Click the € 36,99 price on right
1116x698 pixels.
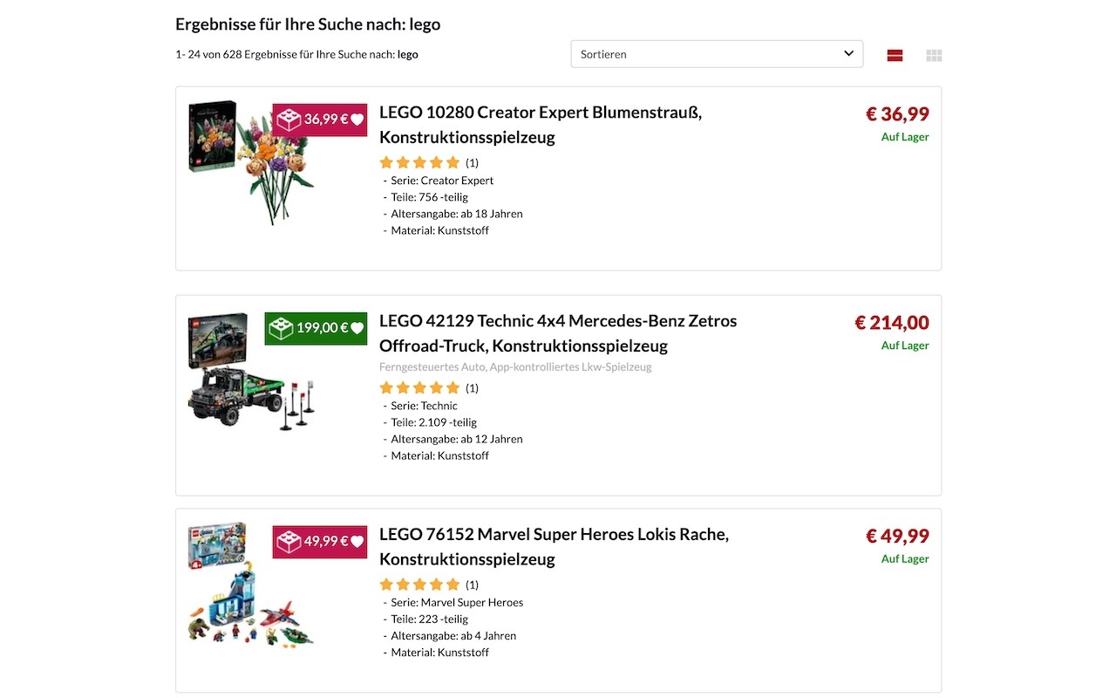(x=897, y=114)
